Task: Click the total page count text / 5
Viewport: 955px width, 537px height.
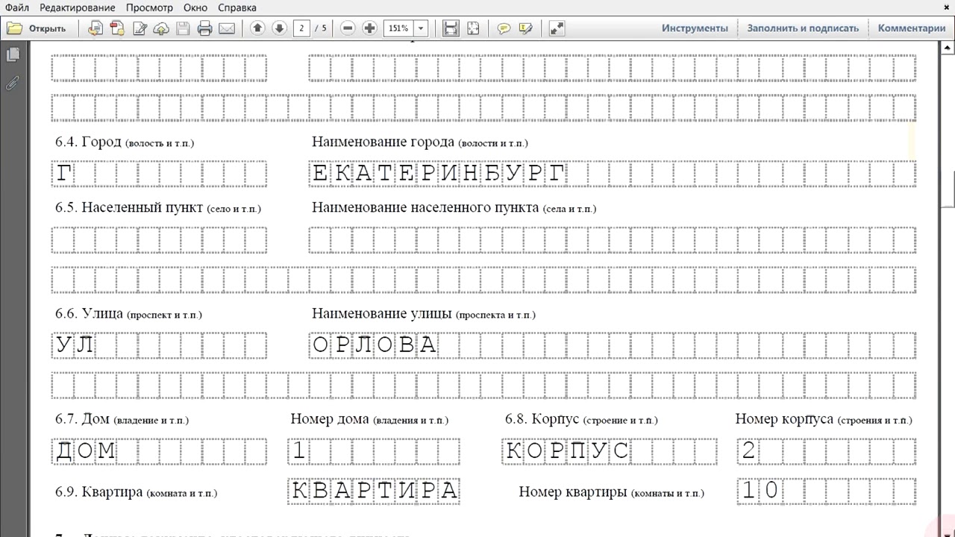Action: pyautogui.click(x=321, y=28)
